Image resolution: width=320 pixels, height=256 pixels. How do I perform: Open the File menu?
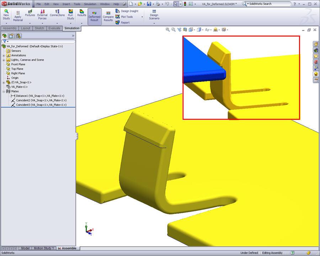[x=38, y=4]
